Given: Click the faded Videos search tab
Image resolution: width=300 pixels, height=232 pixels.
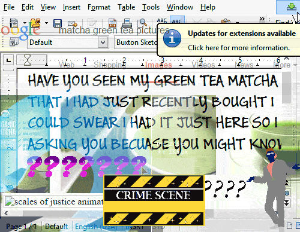Looking at the screenshot, I should [203, 65].
